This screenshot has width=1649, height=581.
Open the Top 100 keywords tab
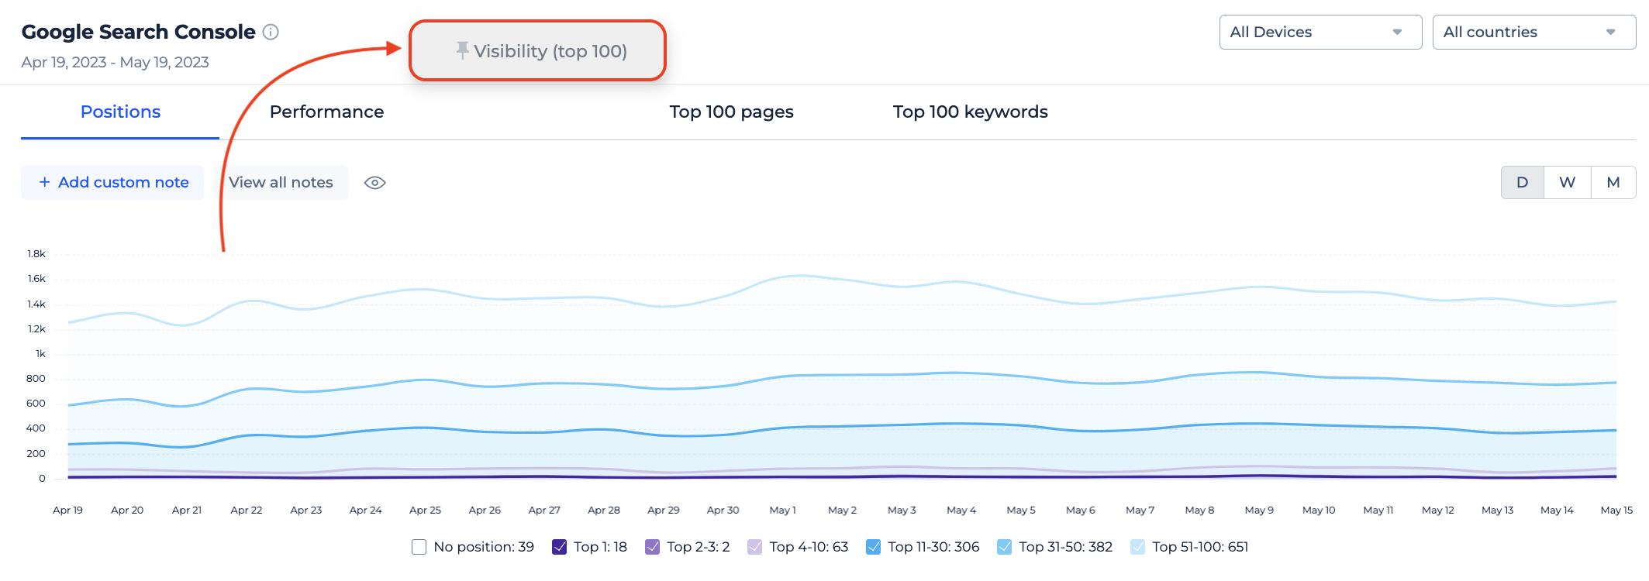[x=970, y=112]
